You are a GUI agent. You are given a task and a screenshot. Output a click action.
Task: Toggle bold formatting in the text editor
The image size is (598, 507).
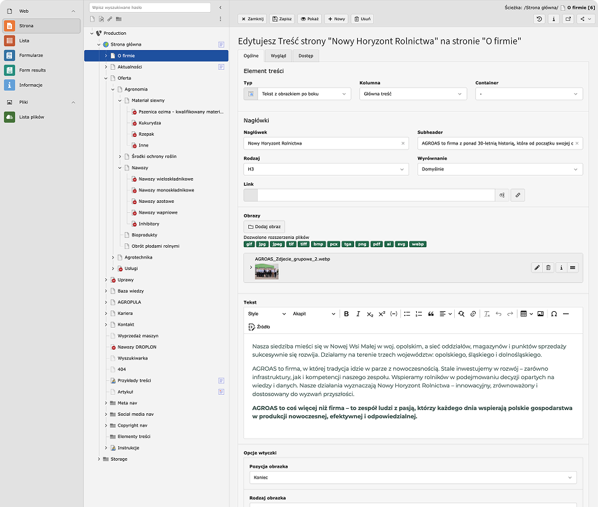point(347,314)
